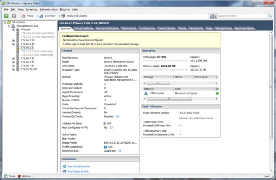This screenshot has width=276, height=180.
Task: Click the Storage table horizontal scrollbar thumb
Action: 158,83
